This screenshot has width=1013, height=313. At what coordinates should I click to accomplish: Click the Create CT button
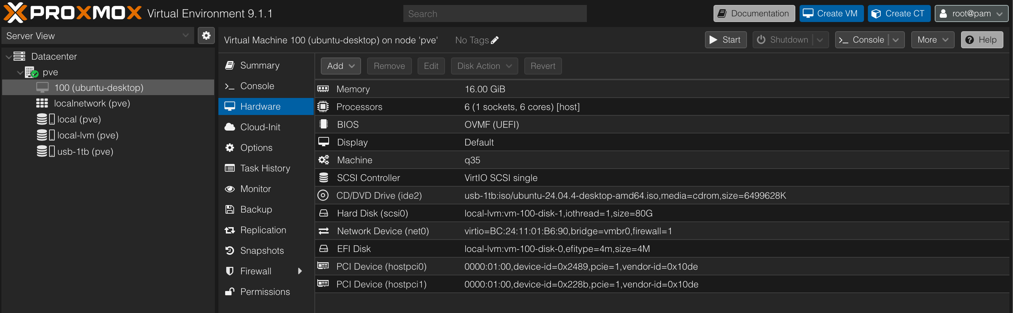pyautogui.click(x=899, y=13)
